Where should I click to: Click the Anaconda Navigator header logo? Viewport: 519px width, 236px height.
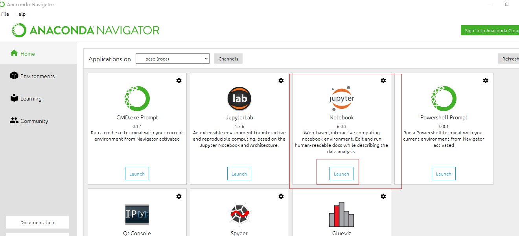pos(86,30)
